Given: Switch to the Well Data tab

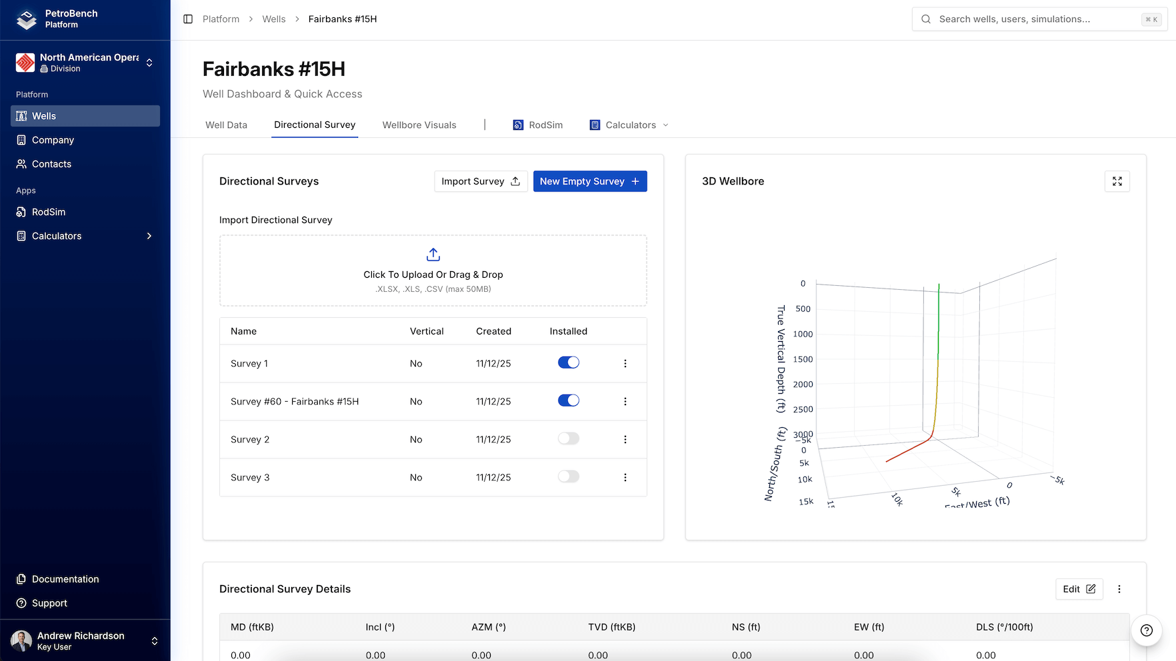Looking at the screenshot, I should tap(226, 125).
